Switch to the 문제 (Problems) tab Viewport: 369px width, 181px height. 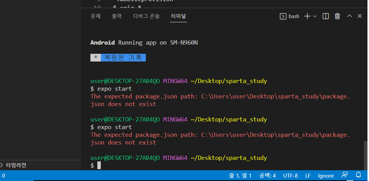pyautogui.click(x=95, y=16)
